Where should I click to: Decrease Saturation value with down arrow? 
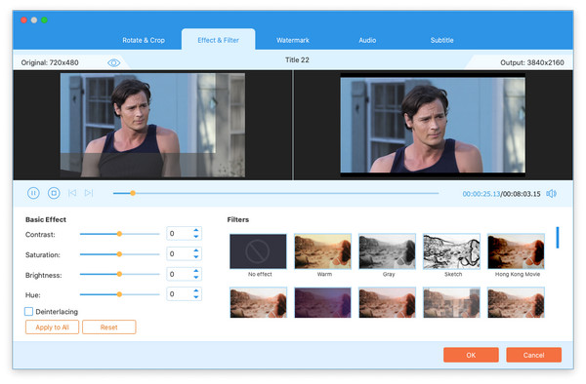(x=196, y=257)
